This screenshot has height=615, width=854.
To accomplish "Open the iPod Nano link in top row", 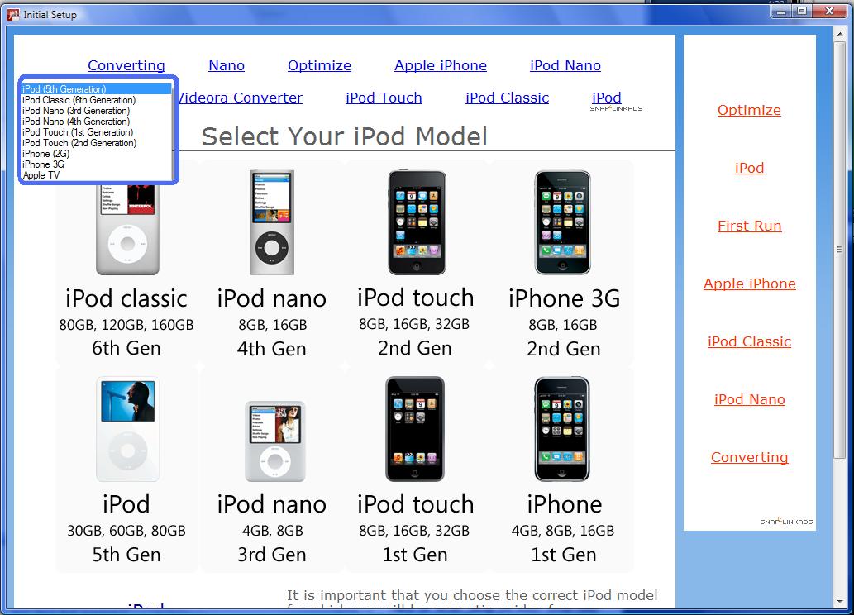I will tap(565, 65).
